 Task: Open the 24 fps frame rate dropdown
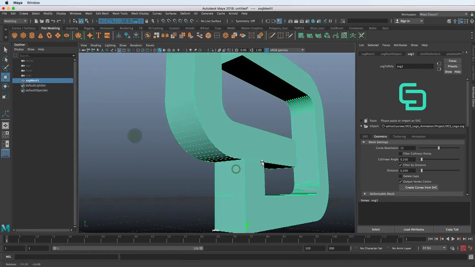click(433, 248)
